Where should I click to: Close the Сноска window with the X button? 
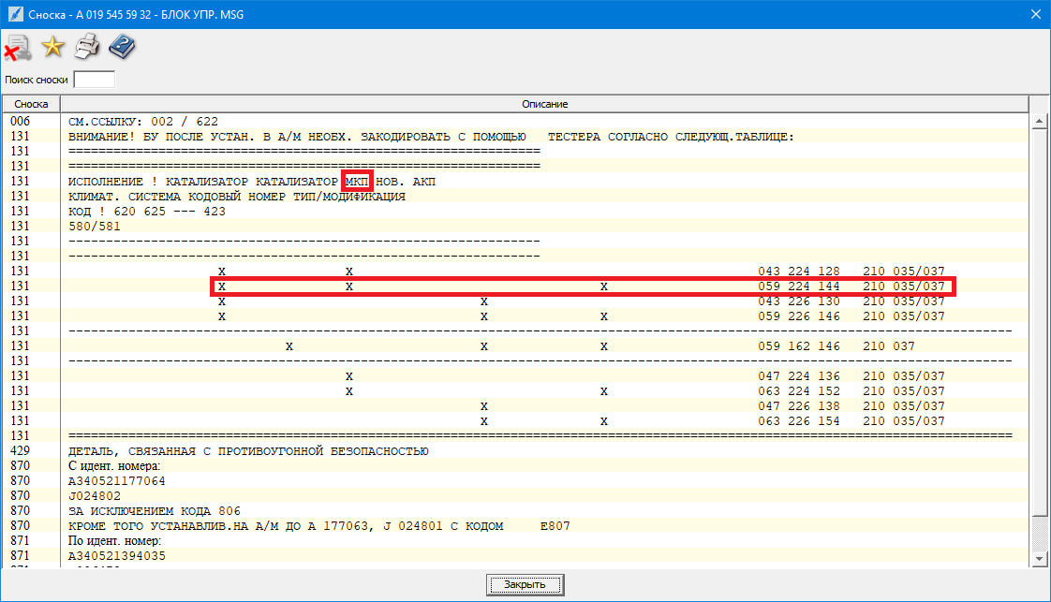1035,14
